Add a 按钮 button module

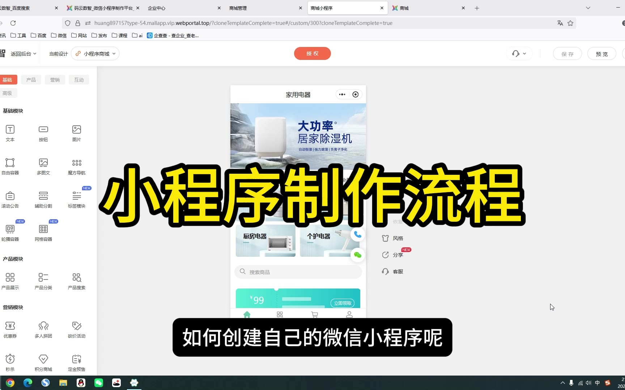coord(43,133)
